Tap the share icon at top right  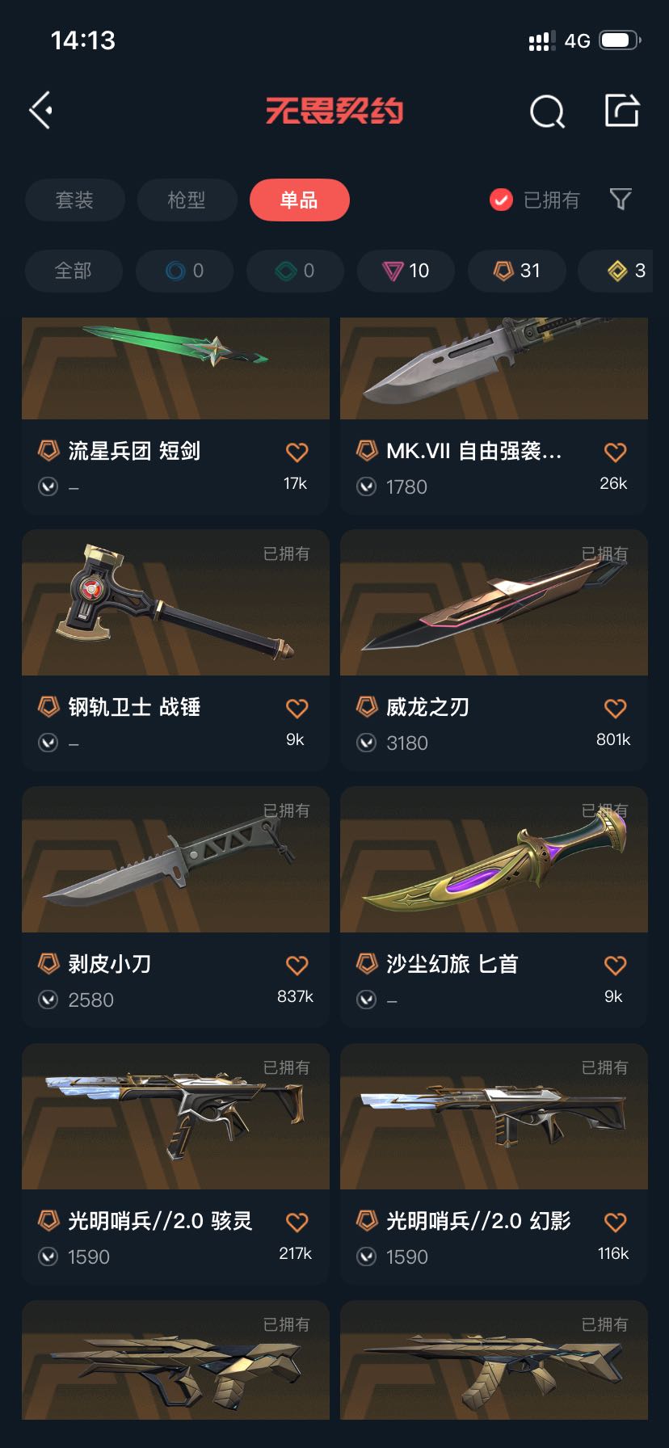[x=622, y=110]
